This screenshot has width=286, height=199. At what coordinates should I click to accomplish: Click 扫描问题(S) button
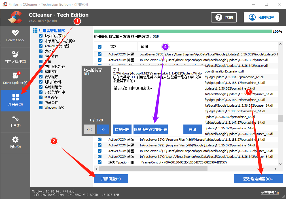point(111,179)
